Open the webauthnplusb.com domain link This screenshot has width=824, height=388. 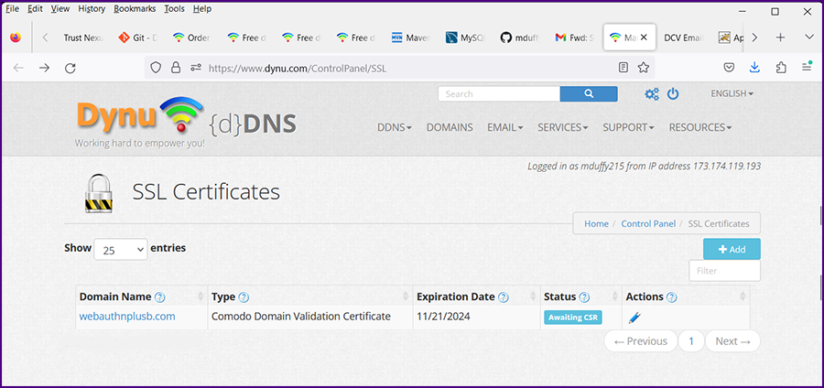coord(127,317)
